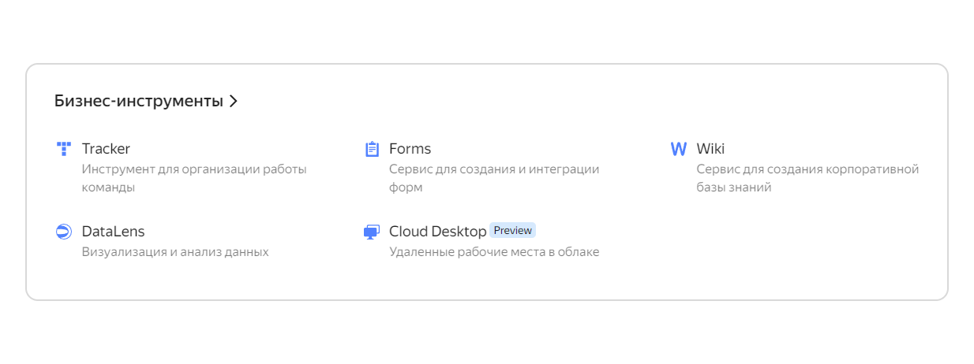Expand Бизнес-инструменты via the chevron arrow
974x364 pixels.
233,101
